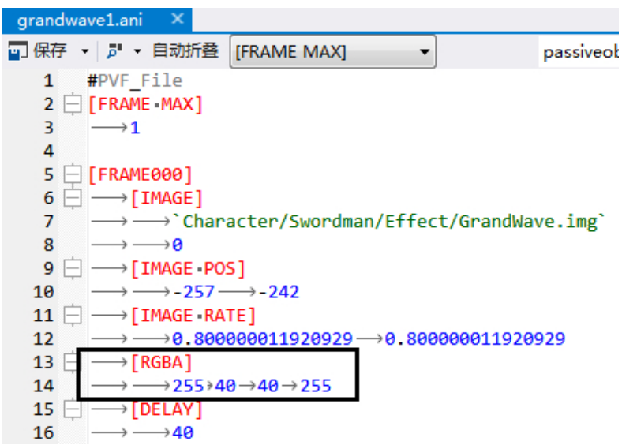The image size is (622, 445).
Task: Click the #PVF_File header text
Action: tap(135, 80)
